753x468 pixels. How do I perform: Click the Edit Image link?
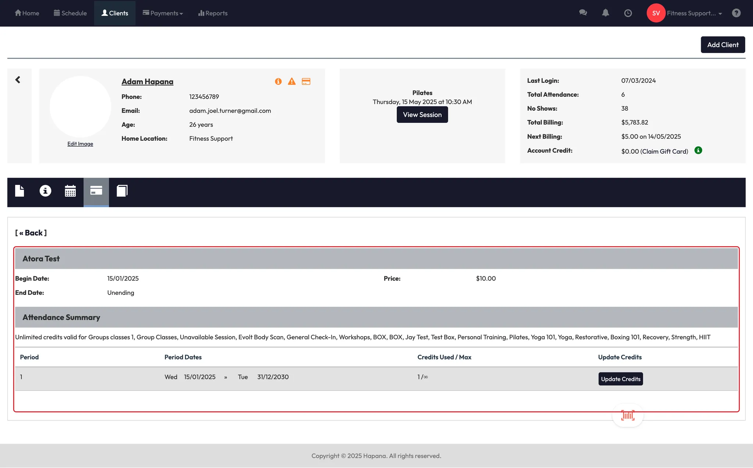click(x=80, y=144)
